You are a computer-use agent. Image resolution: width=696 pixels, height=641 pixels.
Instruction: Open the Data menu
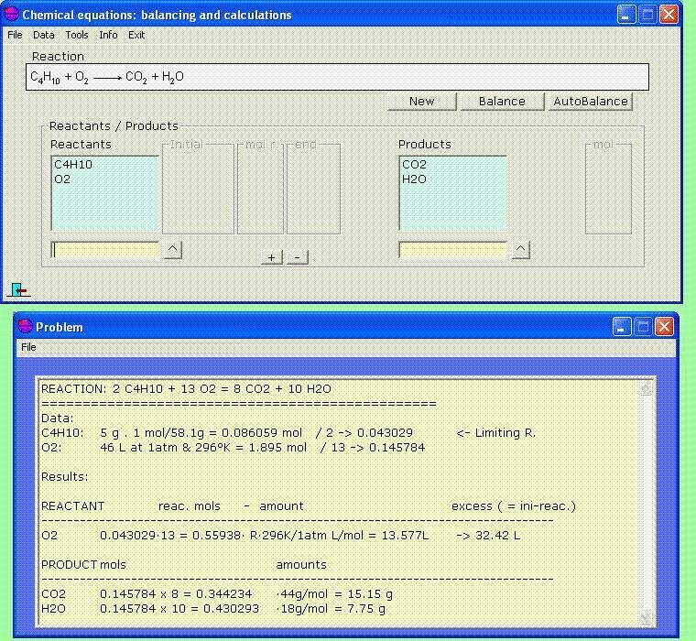tap(44, 35)
